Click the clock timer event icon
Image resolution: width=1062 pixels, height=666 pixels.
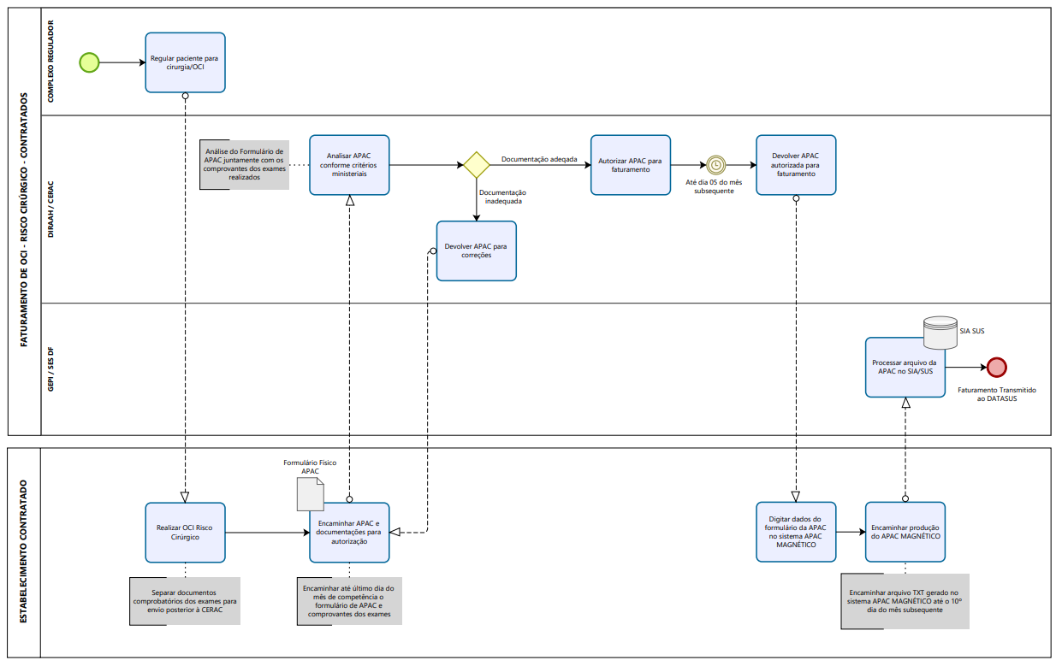tap(715, 165)
